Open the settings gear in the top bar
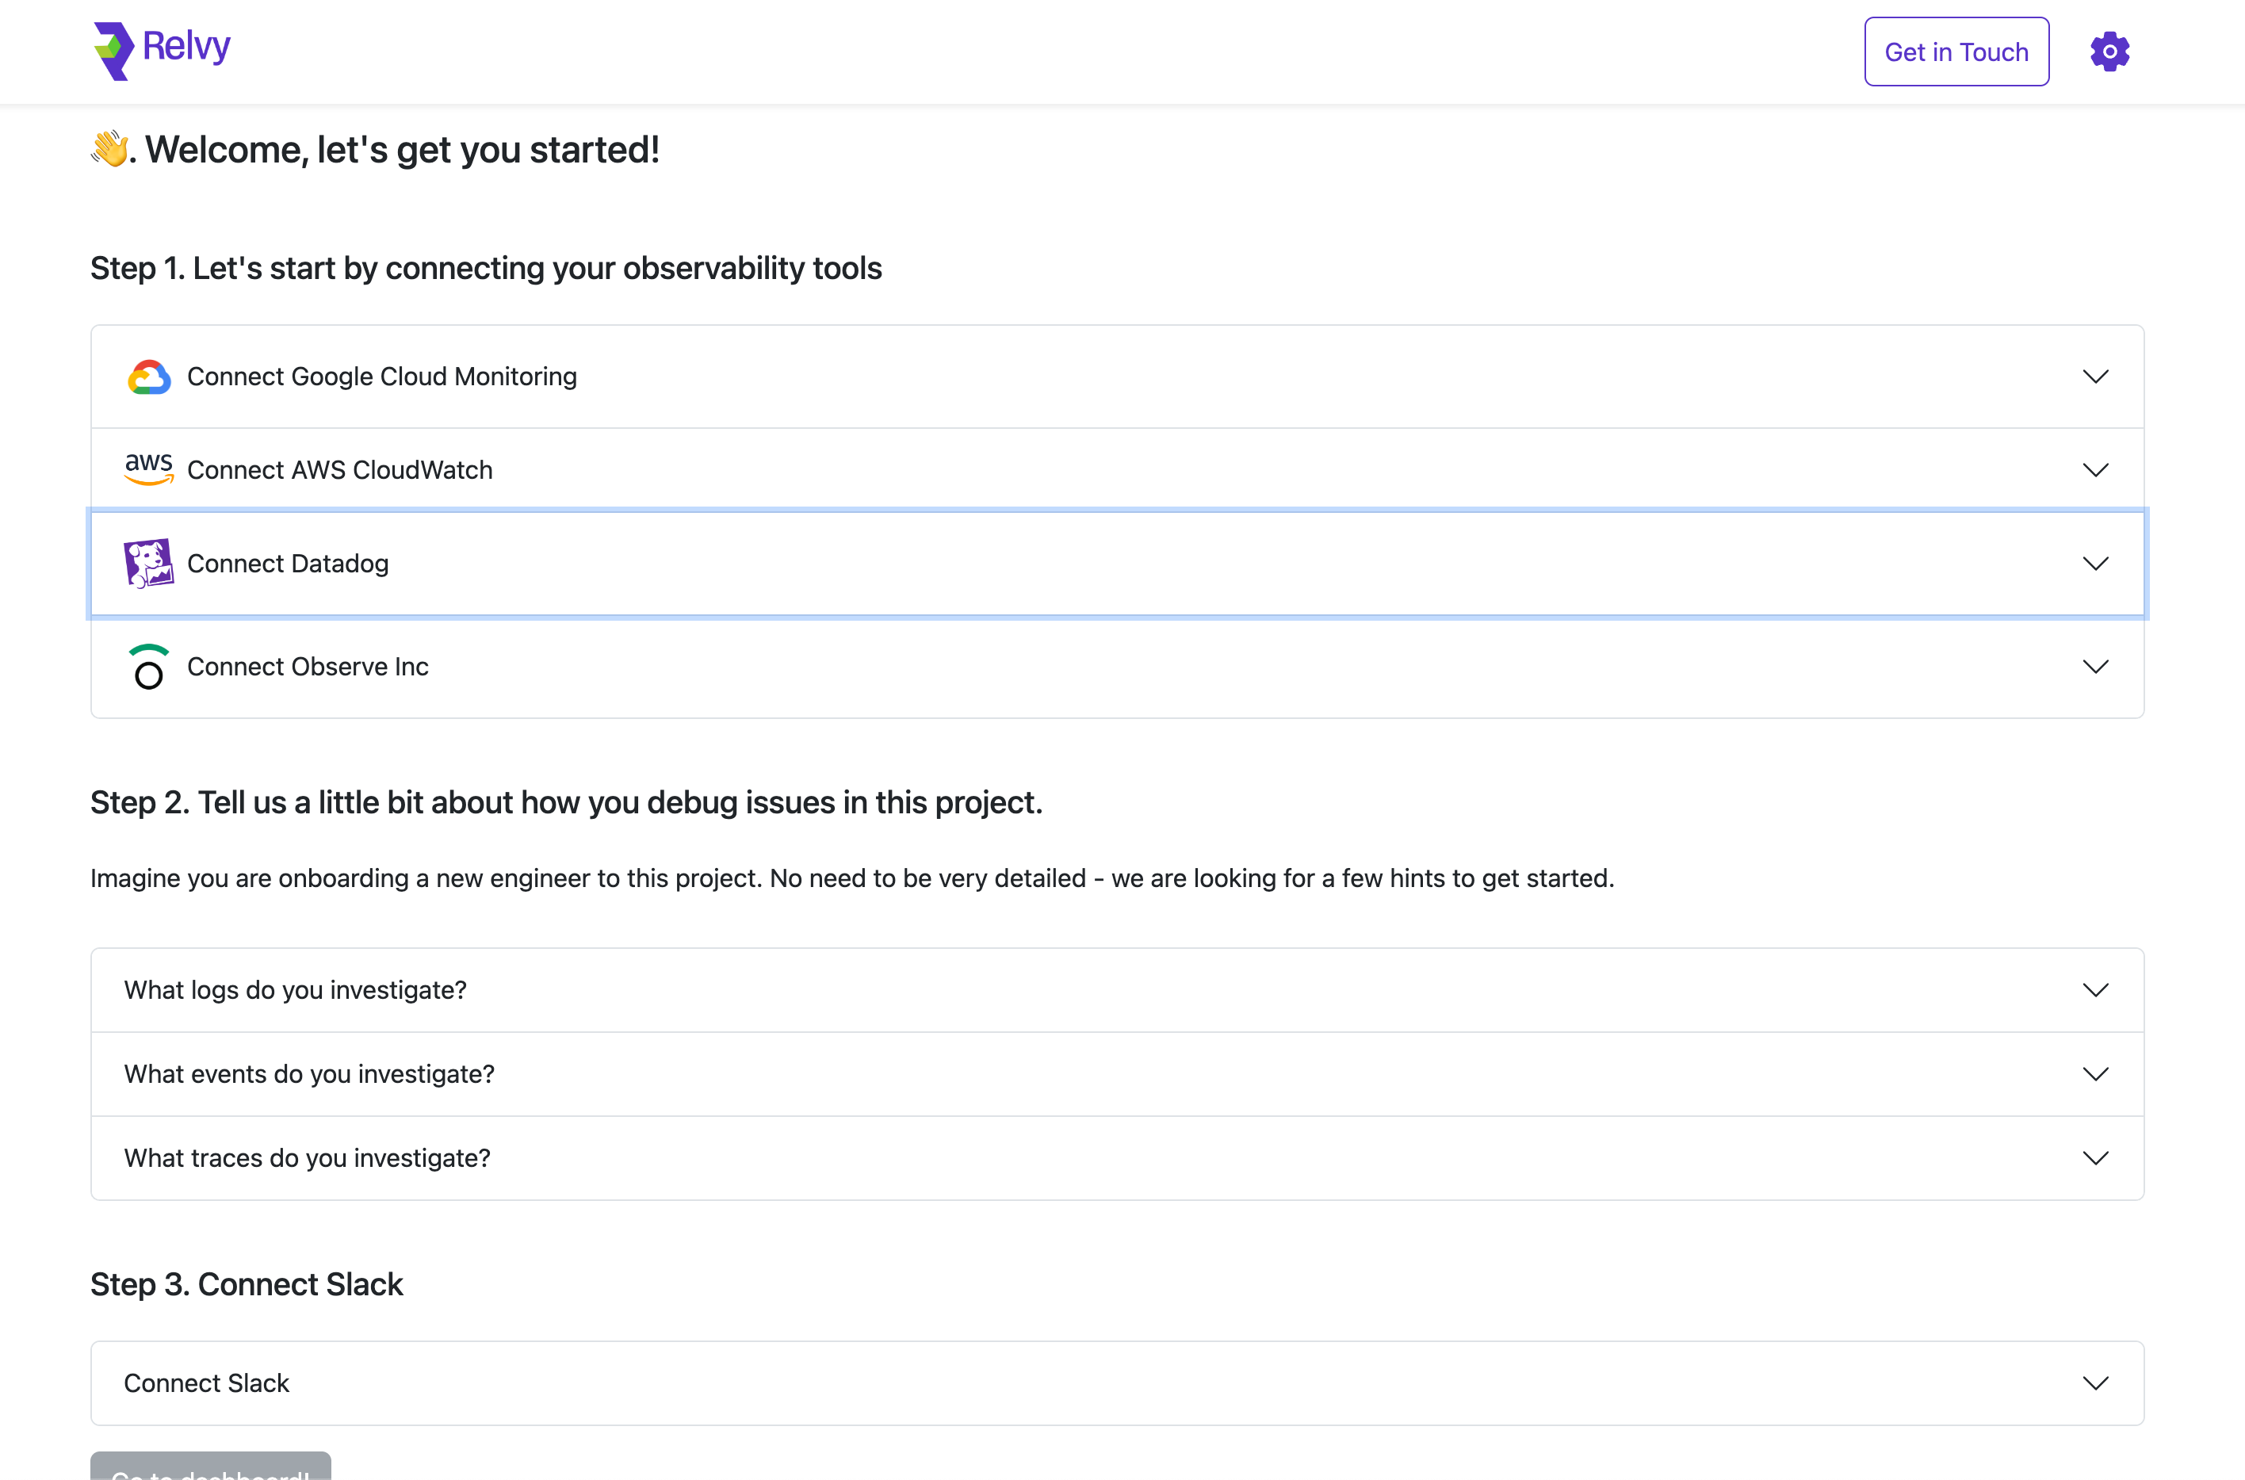2245x1480 pixels. pyautogui.click(x=2108, y=51)
